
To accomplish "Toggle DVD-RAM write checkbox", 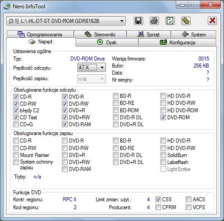I will click(65, 169).
